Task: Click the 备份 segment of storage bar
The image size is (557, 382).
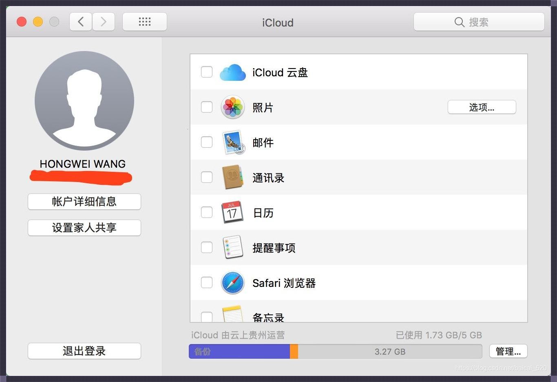Action: pos(239,351)
